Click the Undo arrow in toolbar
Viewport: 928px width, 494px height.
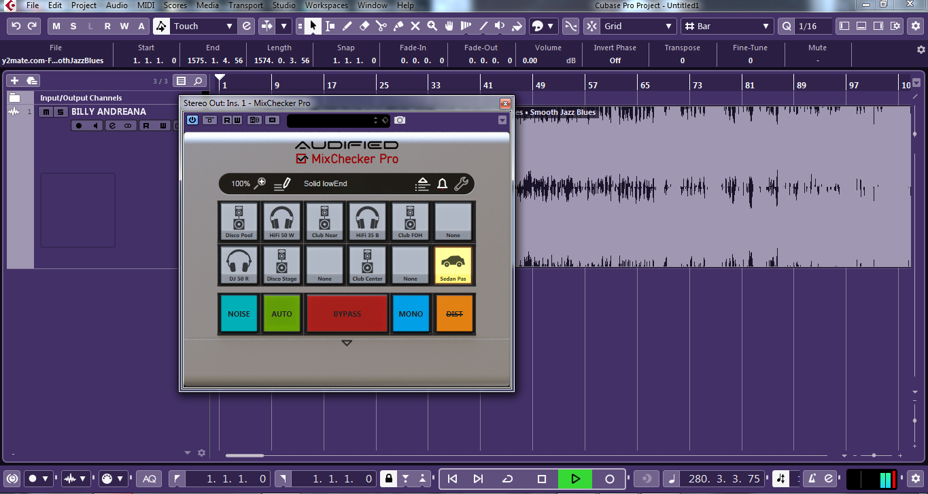coord(16,26)
